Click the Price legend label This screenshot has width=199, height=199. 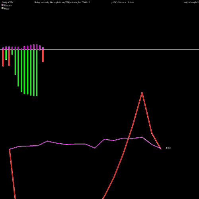point(6,9)
